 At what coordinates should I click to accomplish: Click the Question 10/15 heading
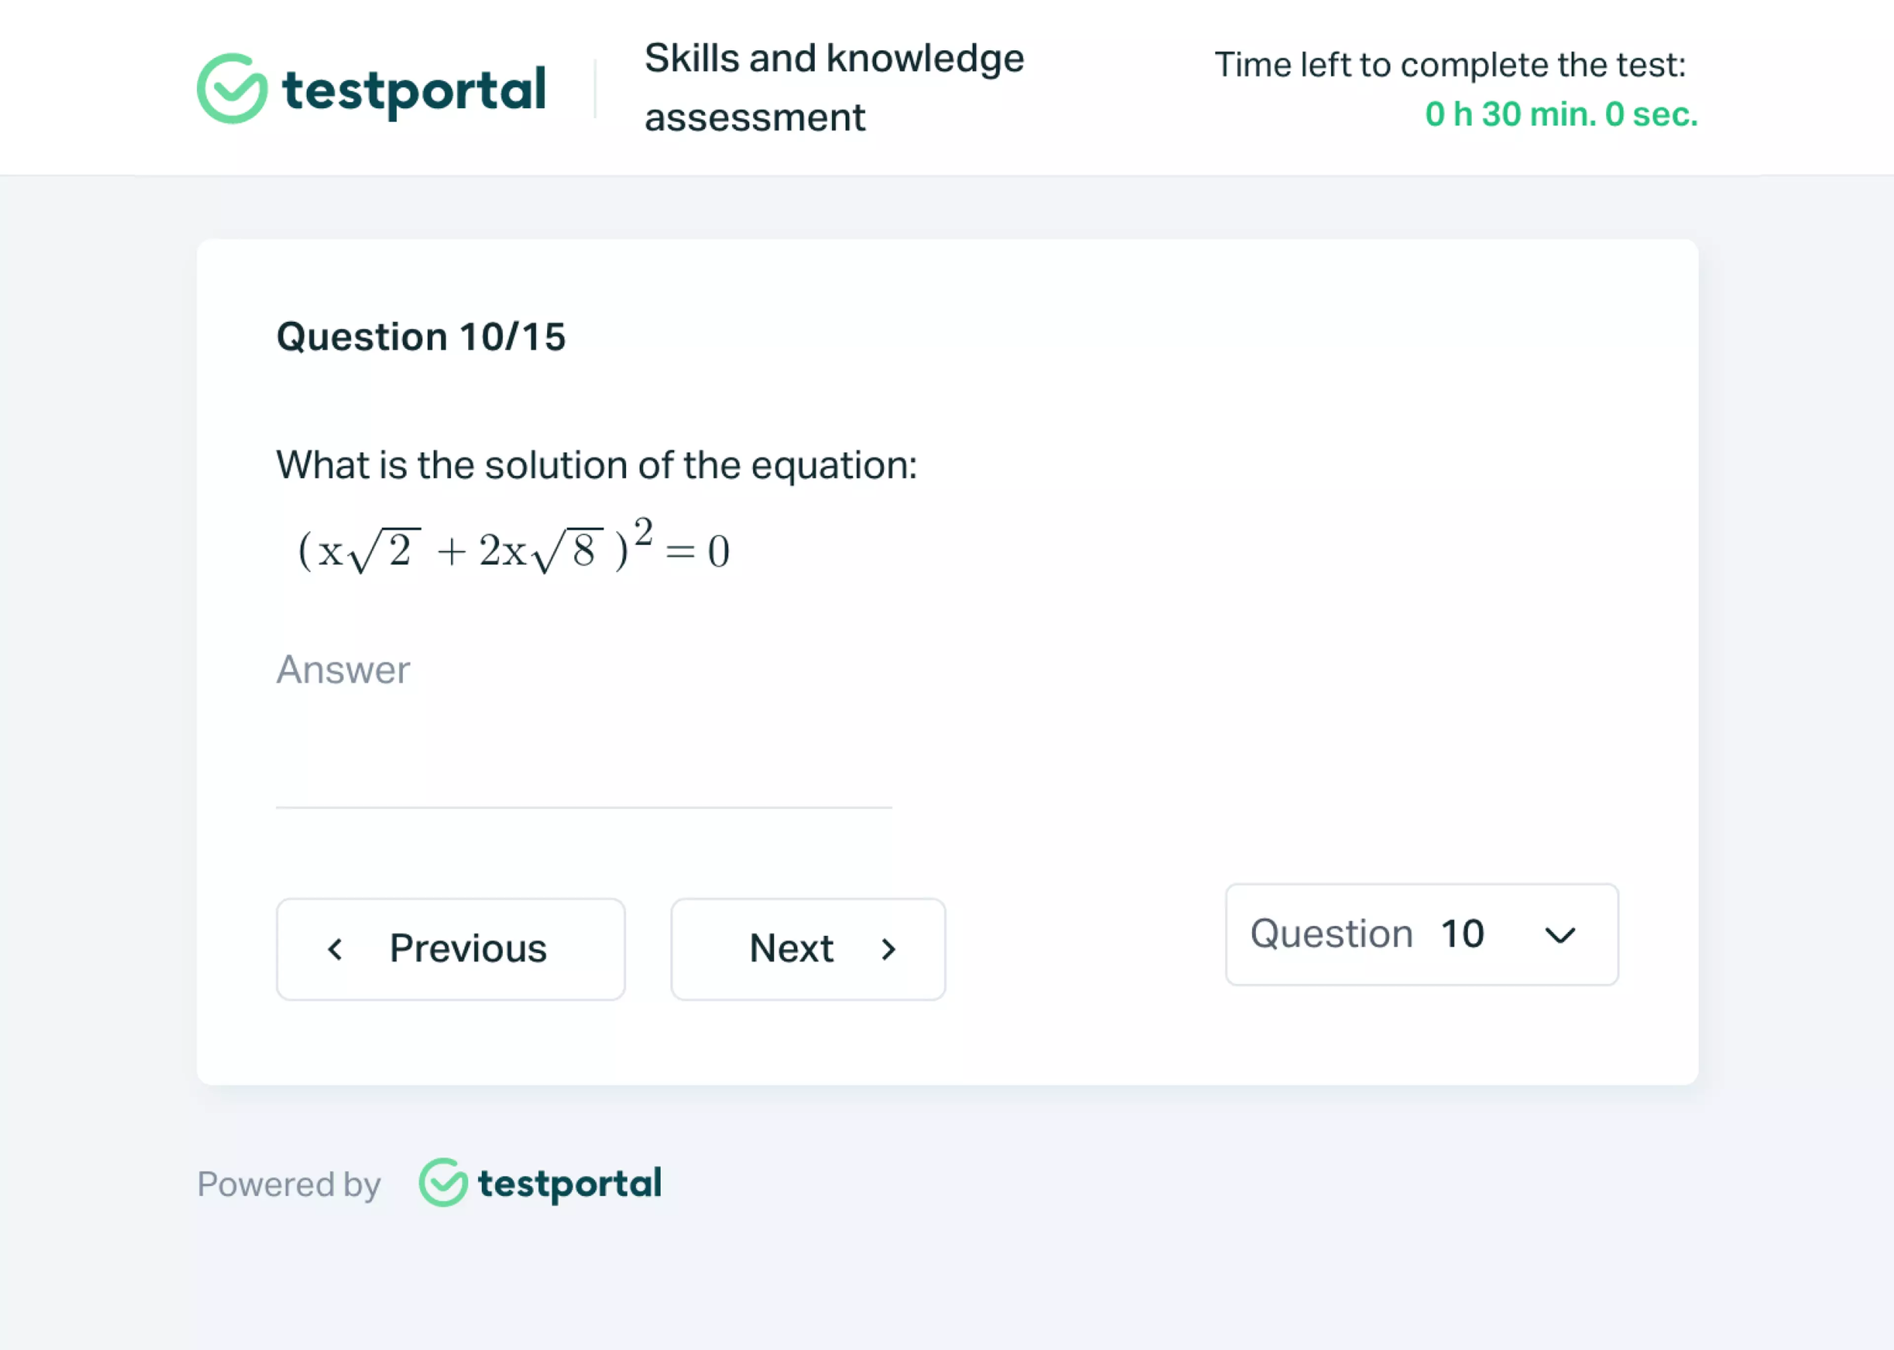(x=421, y=336)
